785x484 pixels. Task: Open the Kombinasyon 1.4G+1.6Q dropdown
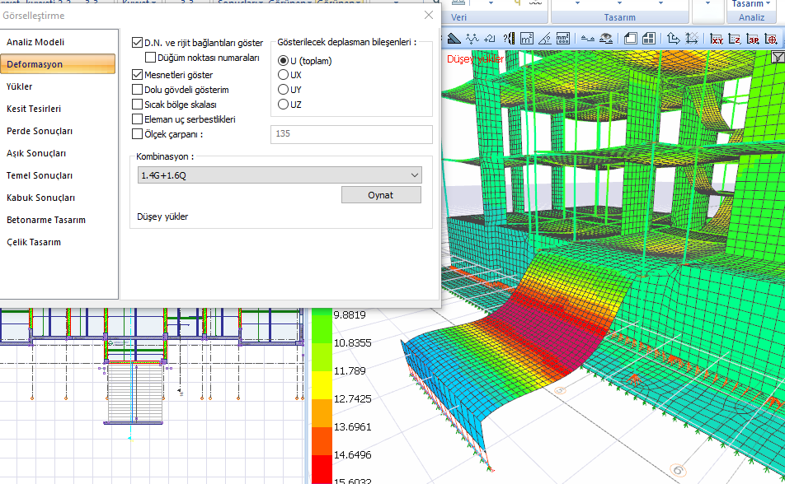click(x=280, y=175)
